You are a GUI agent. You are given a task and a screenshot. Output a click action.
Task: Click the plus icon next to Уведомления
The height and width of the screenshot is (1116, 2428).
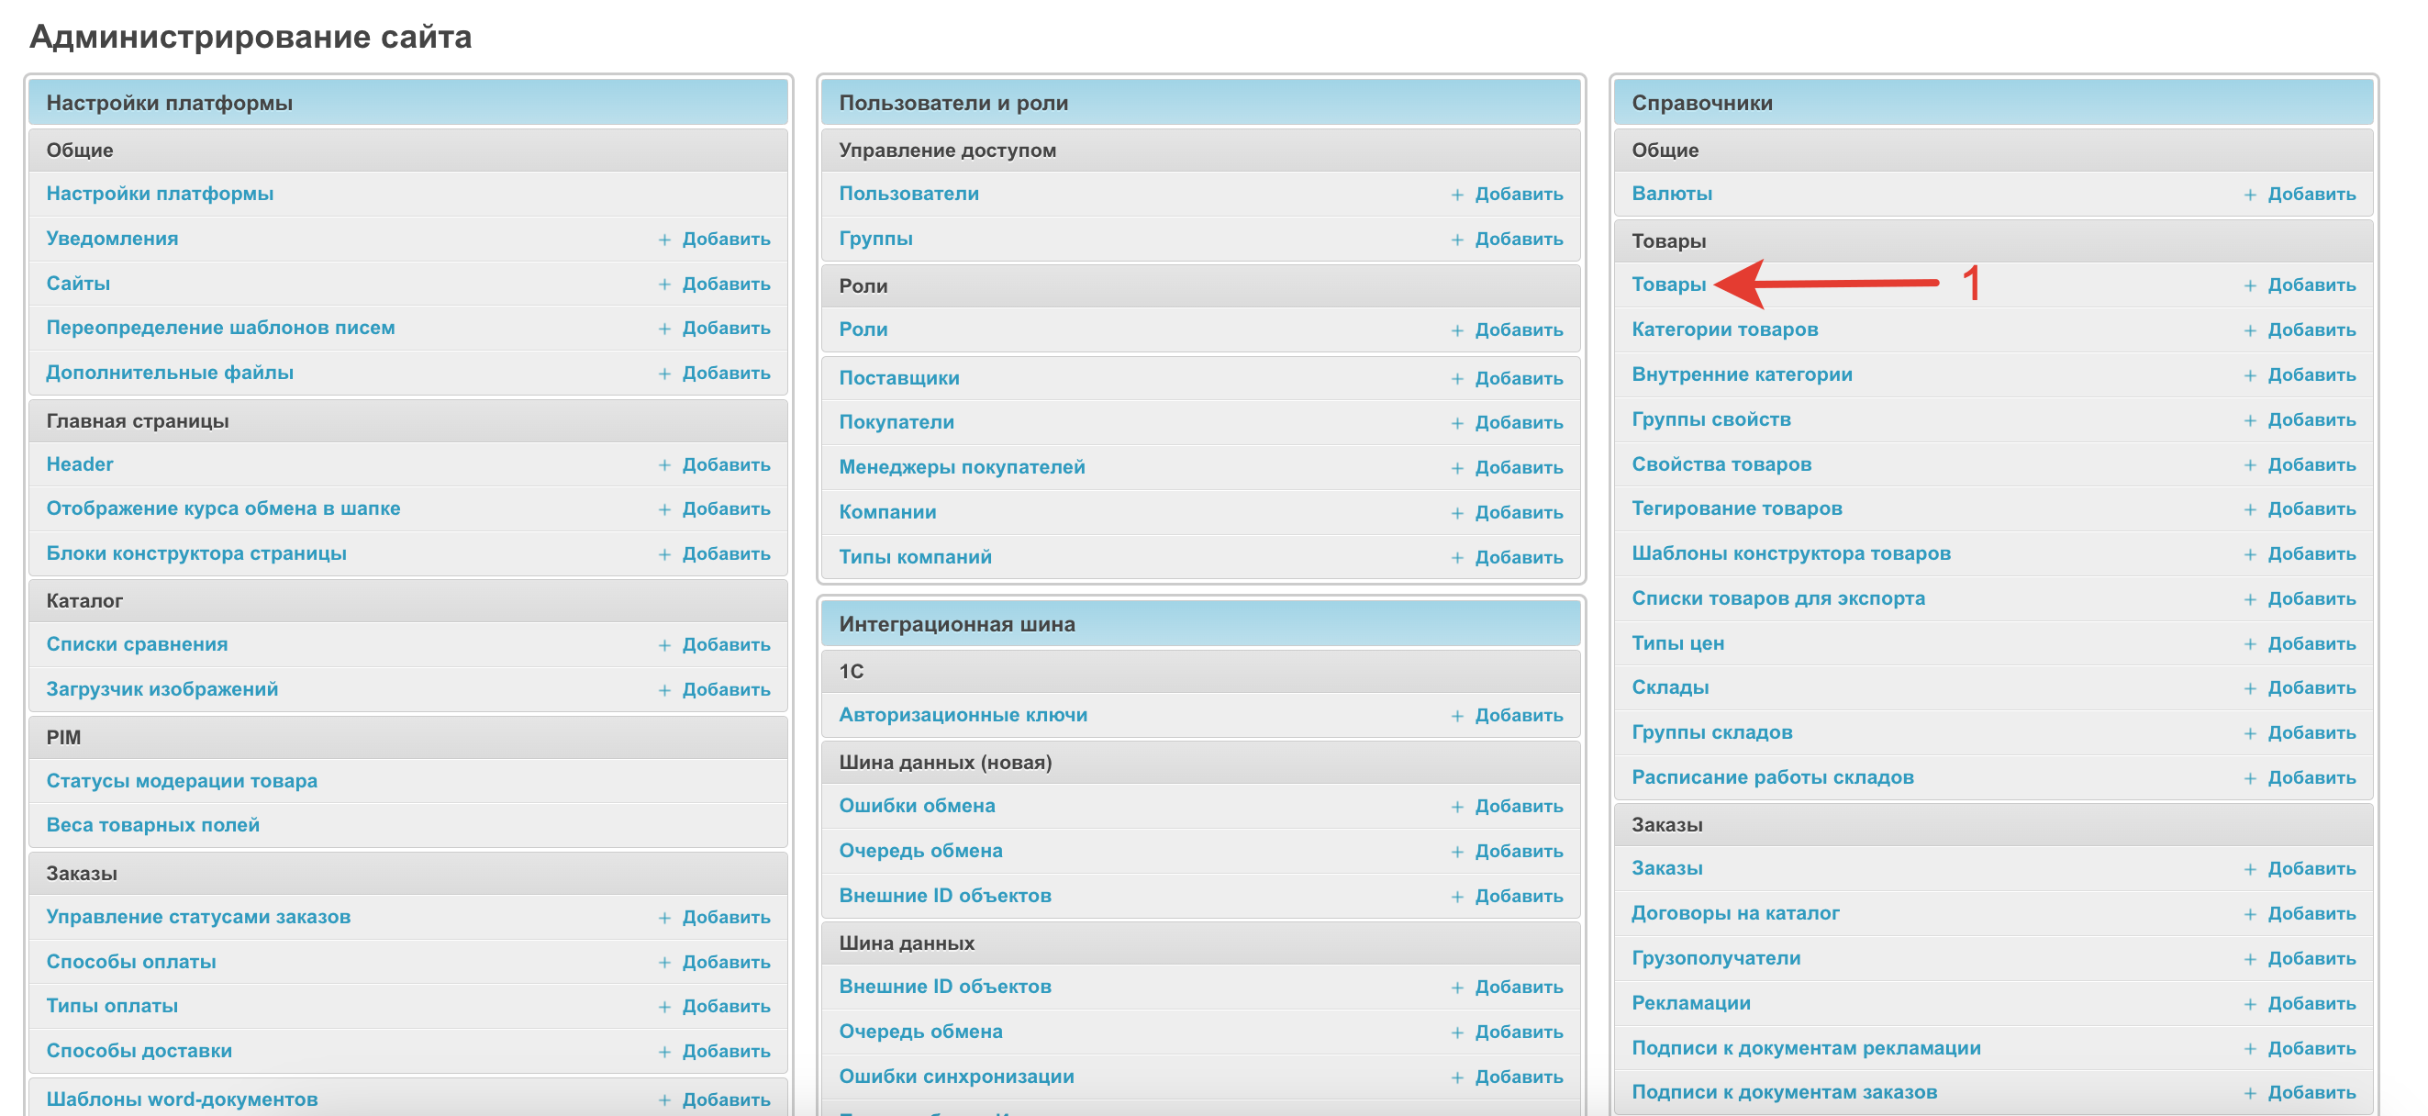663,240
